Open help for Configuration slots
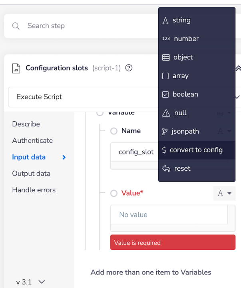Screen dimensions: 241x288 click(129, 68)
